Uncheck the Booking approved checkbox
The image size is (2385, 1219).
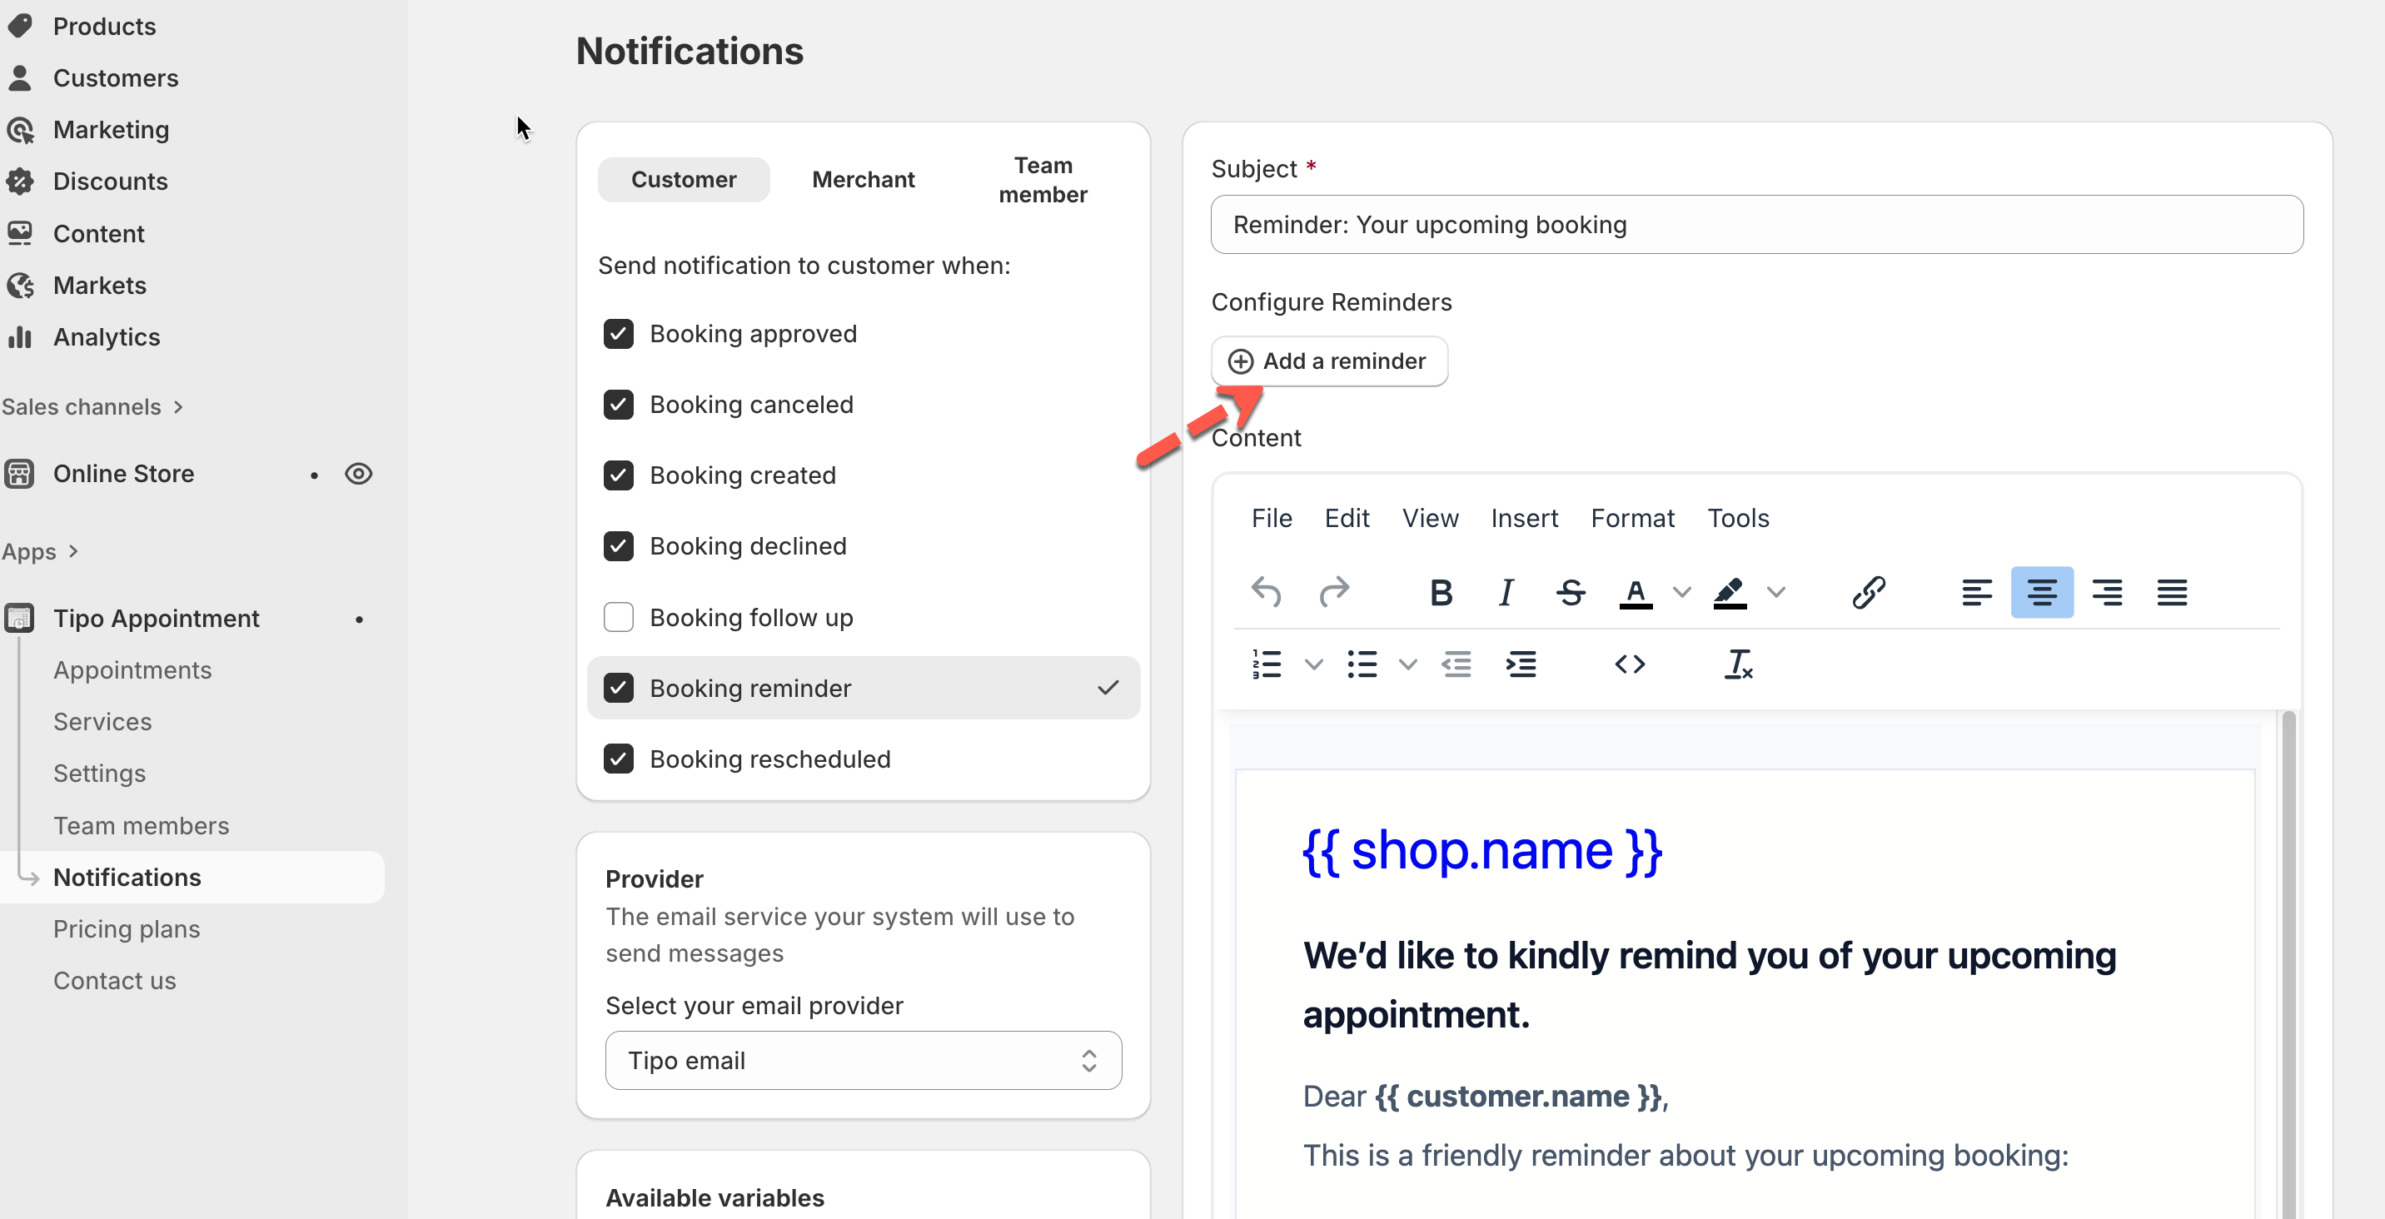619,334
